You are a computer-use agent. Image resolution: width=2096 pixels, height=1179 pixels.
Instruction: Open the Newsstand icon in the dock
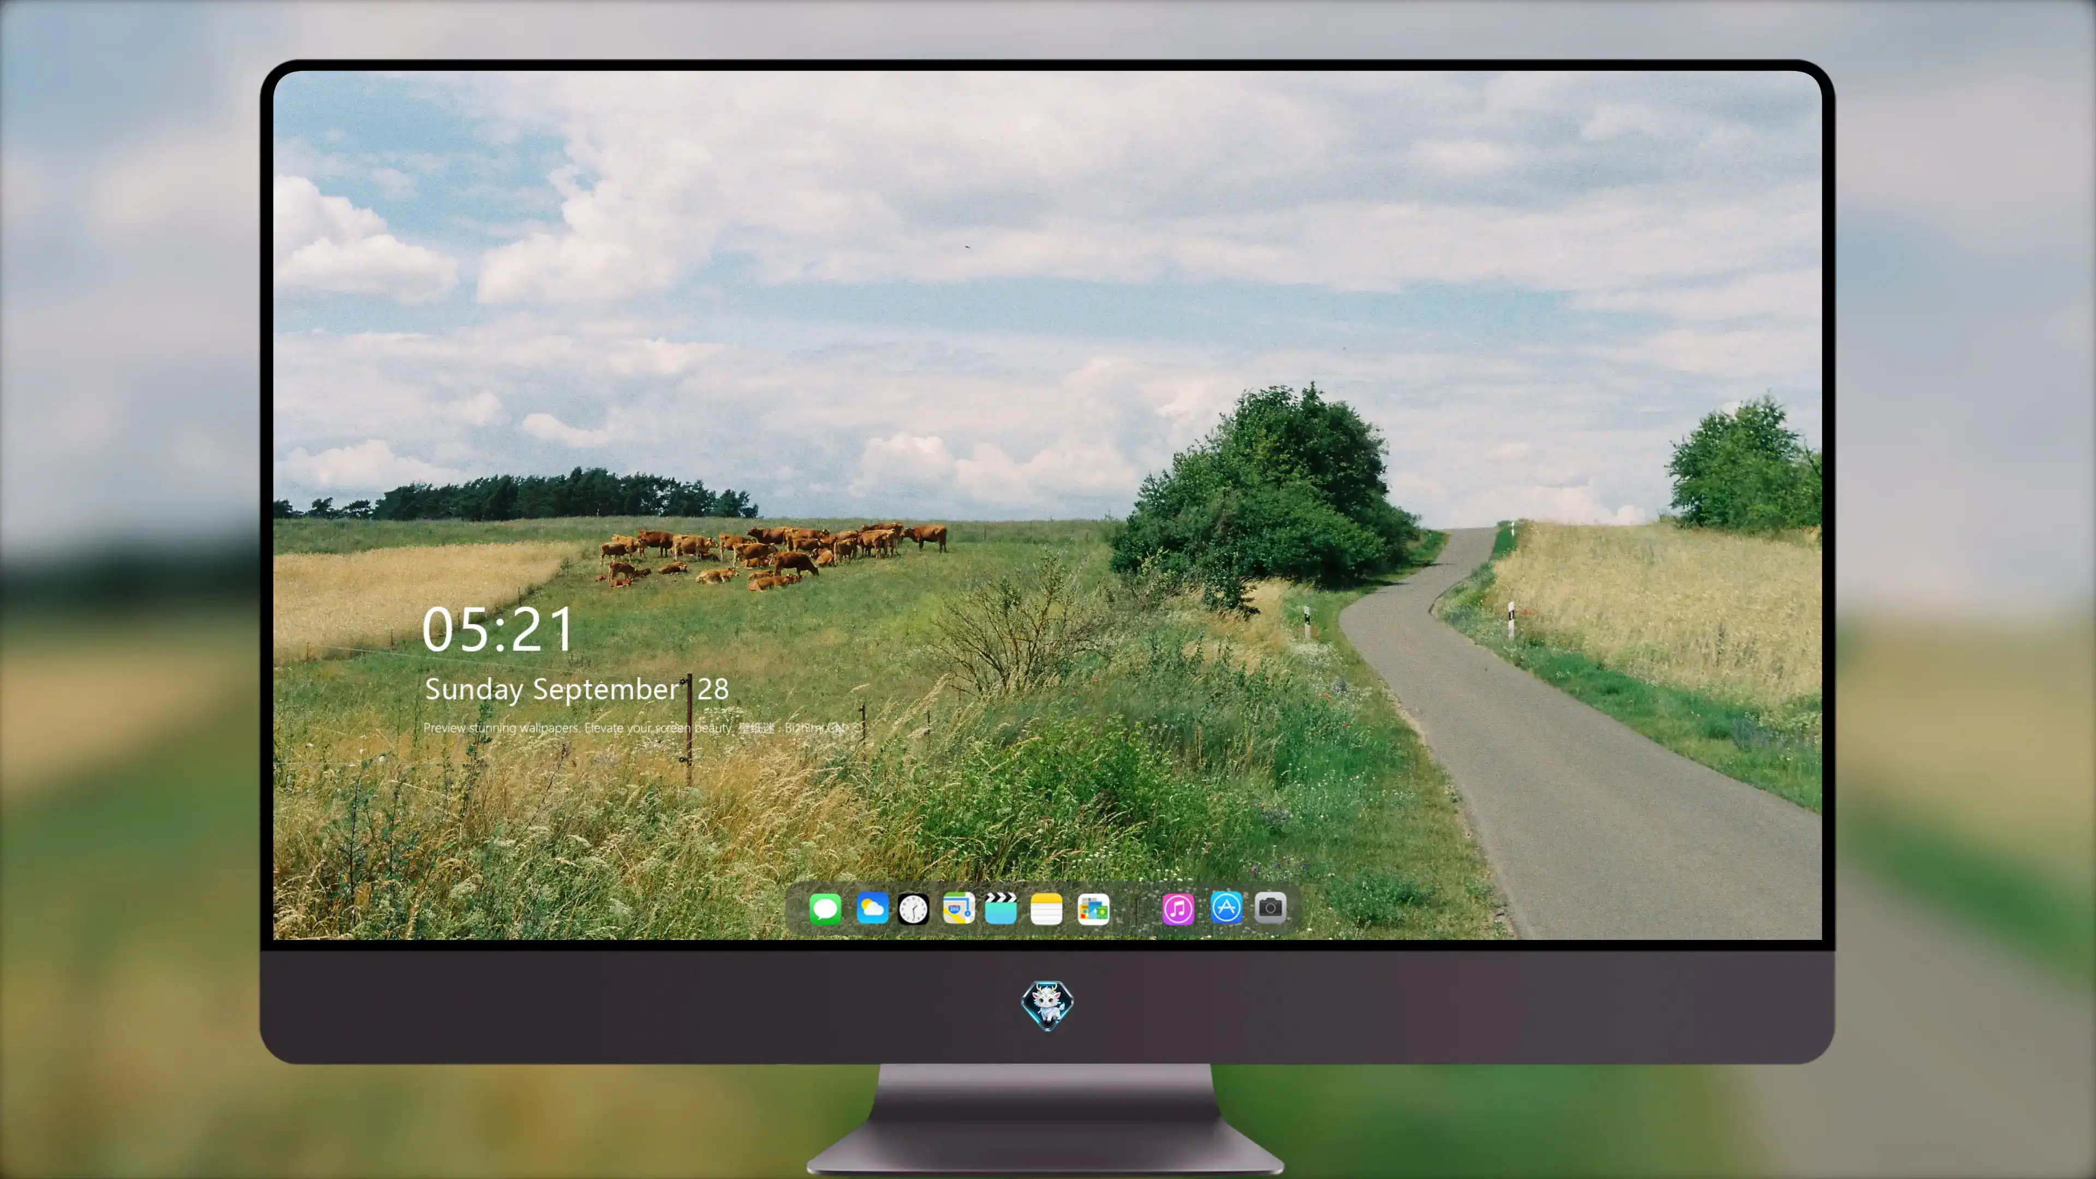tap(1093, 909)
